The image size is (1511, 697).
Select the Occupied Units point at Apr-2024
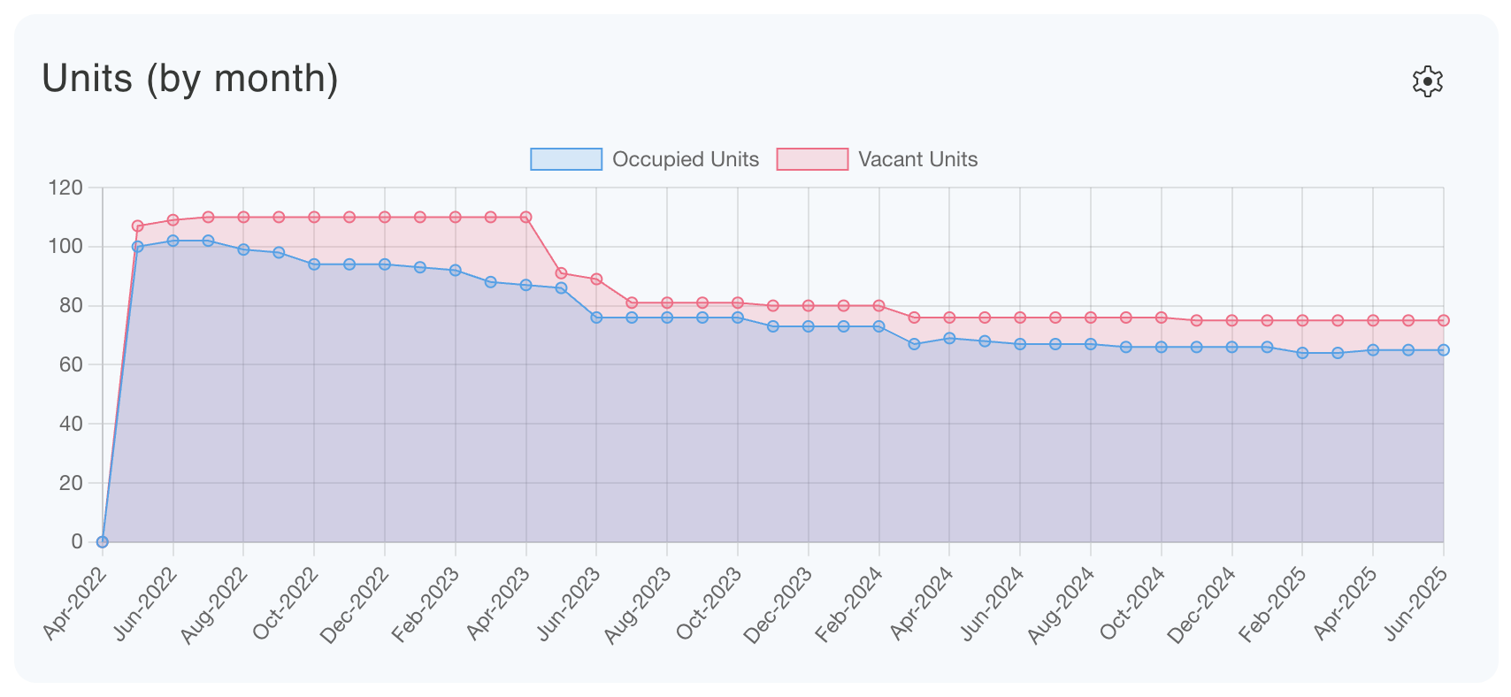949,338
